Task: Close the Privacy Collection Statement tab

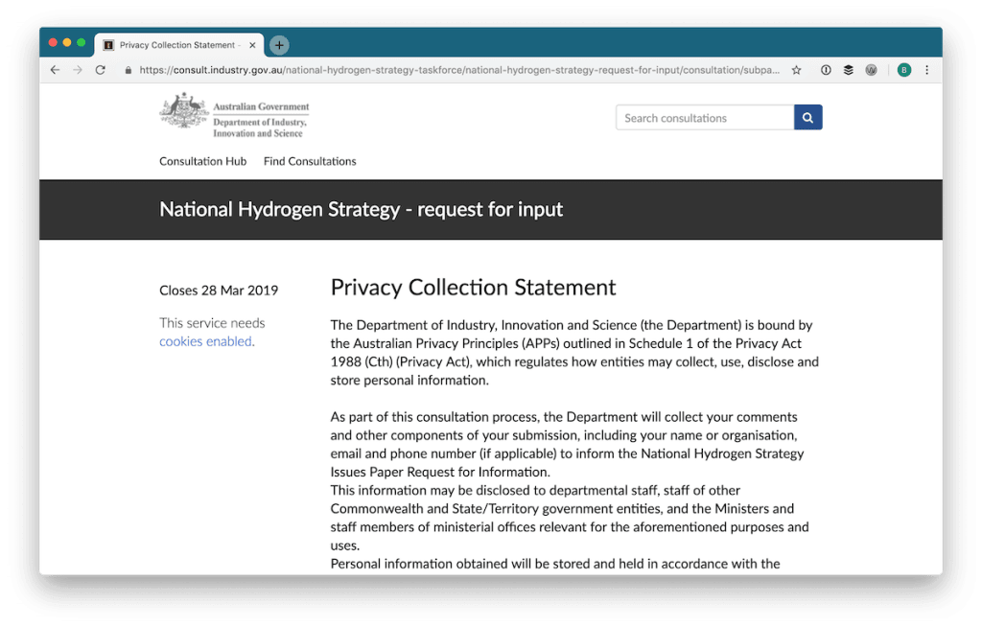Action: coord(252,45)
